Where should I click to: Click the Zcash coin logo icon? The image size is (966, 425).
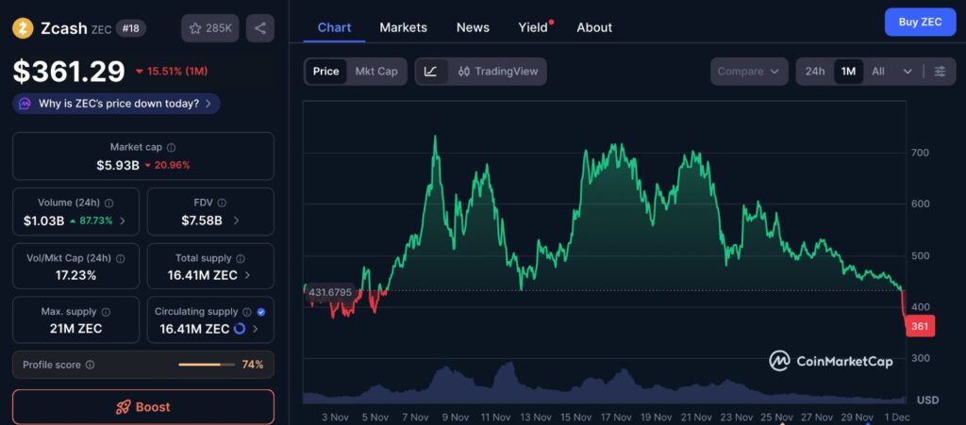click(23, 27)
